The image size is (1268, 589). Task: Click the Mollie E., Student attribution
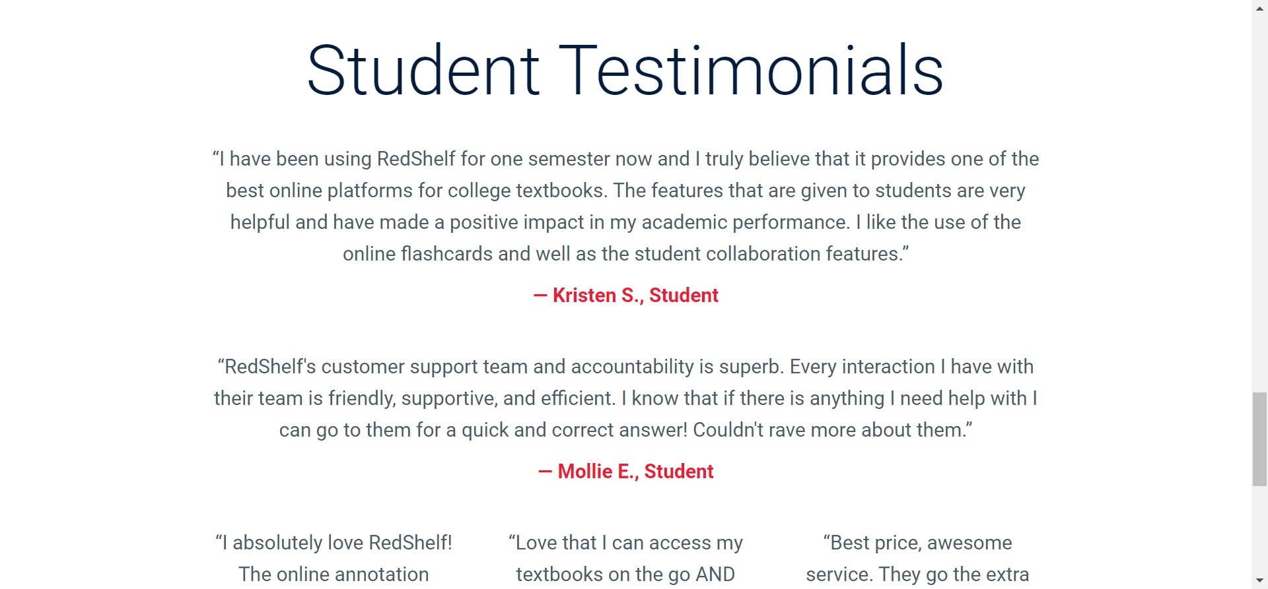click(625, 472)
